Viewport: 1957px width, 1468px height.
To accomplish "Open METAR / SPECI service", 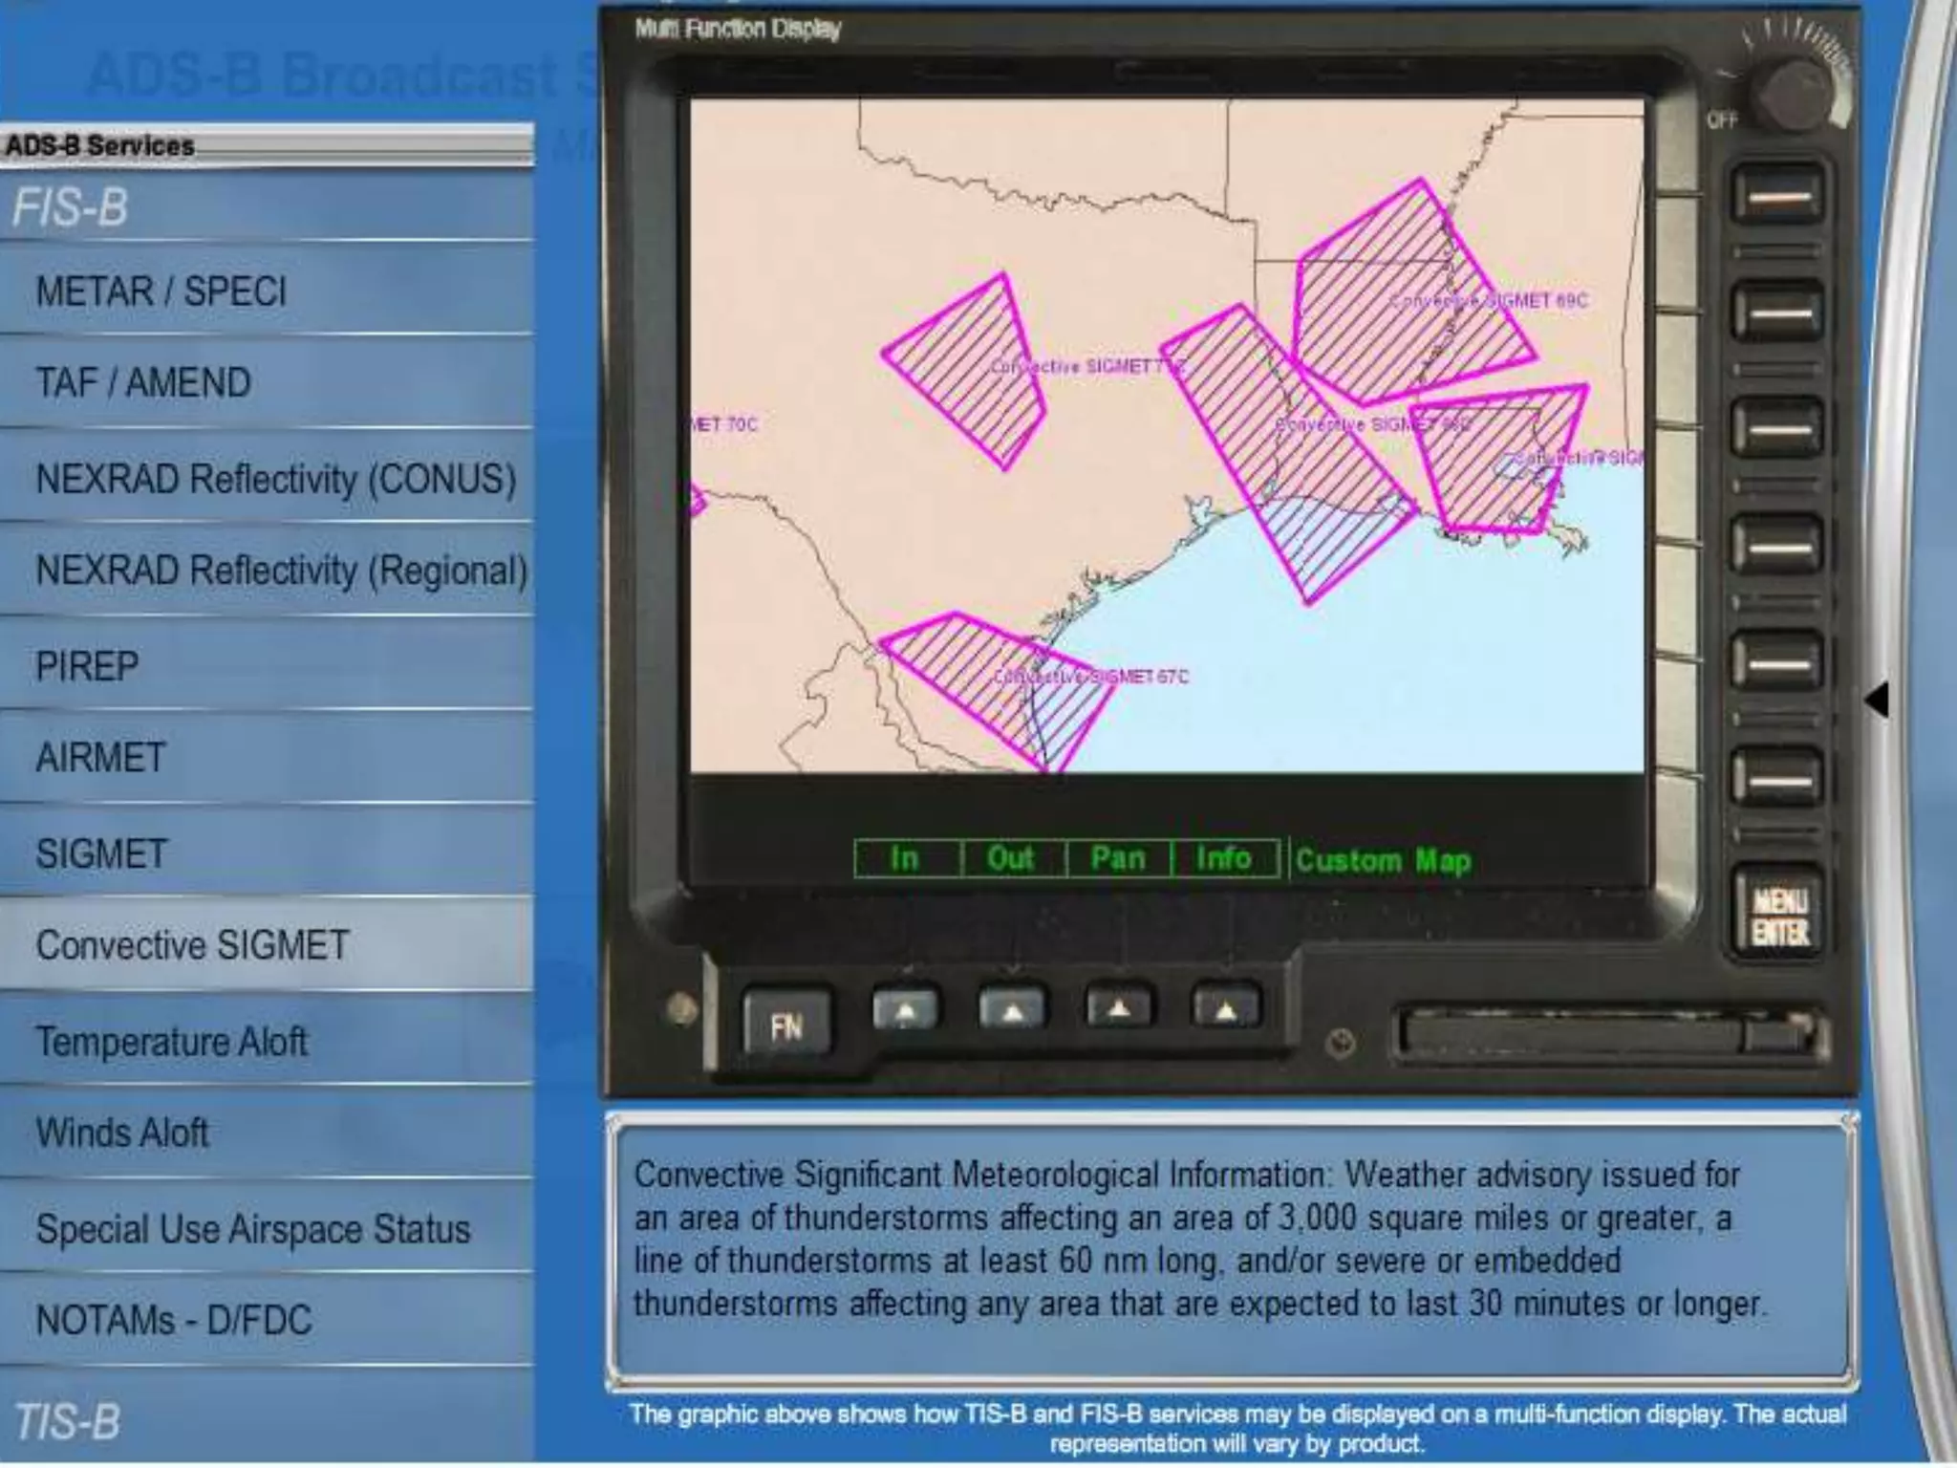I will 161,291.
